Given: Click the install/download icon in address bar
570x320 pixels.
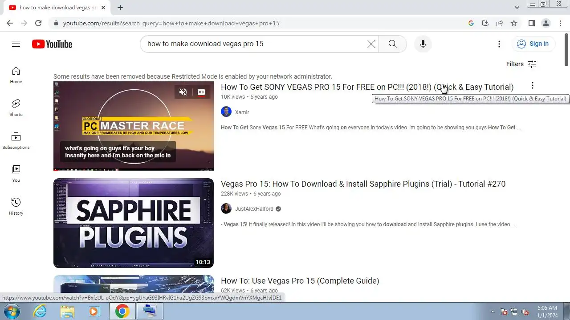Looking at the screenshot, I should 485,23.
